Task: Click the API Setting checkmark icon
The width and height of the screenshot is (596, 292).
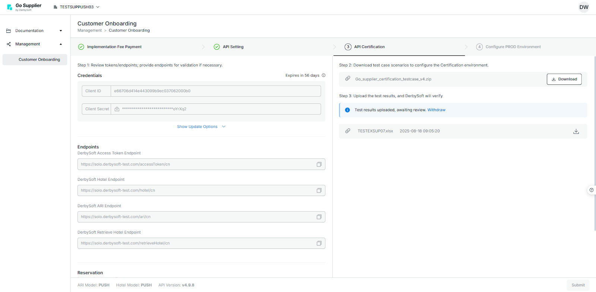Action: [x=216, y=47]
